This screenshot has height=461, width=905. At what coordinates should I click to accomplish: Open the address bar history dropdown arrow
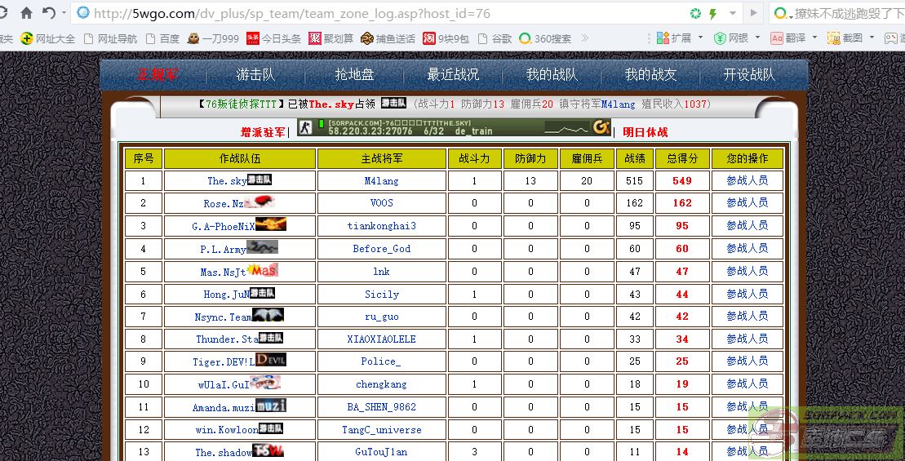coord(733,13)
